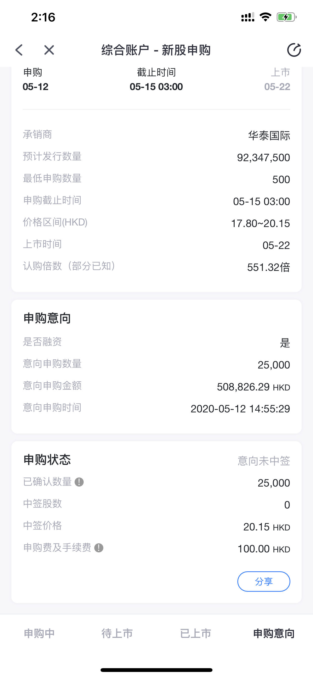
Task: Tap the battery charging status icon
Action: point(286,17)
